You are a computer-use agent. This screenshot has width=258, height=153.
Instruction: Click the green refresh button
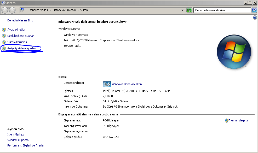coord(189,10)
